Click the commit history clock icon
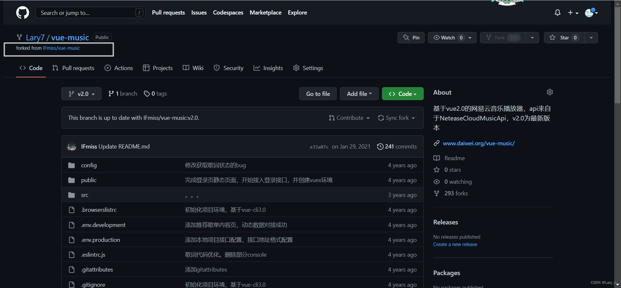Viewport: 621px width, 288px height. 380,147
